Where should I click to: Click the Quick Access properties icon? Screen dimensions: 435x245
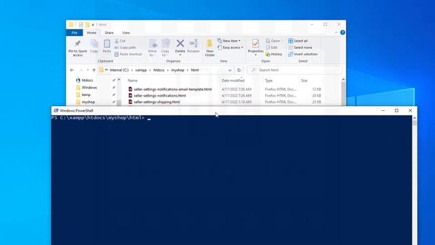coord(81,24)
